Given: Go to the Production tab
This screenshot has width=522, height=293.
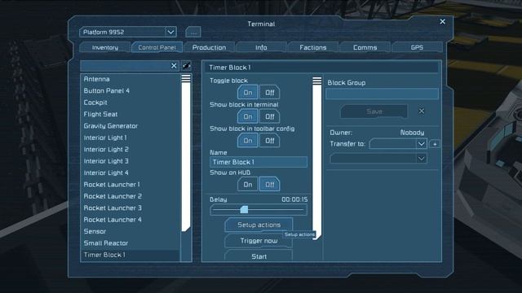Looking at the screenshot, I should click(x=209, y=47).
